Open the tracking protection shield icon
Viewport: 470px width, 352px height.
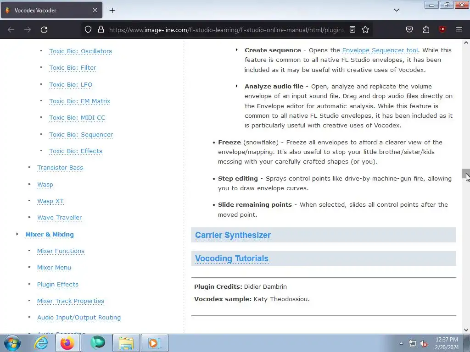[88, 29]
